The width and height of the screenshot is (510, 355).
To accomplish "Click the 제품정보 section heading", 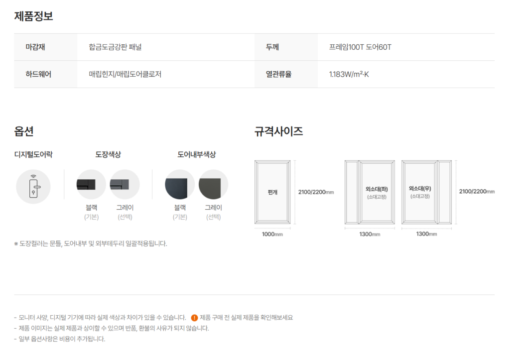I will click(33, 16).
